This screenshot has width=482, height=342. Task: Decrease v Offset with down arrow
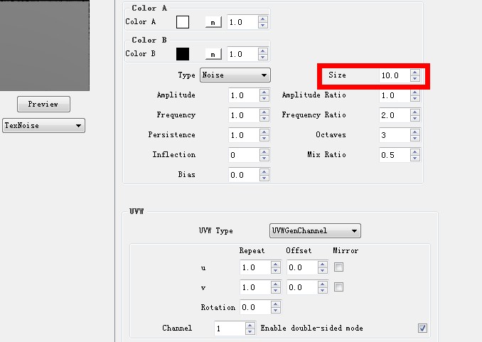pos(323,290)
